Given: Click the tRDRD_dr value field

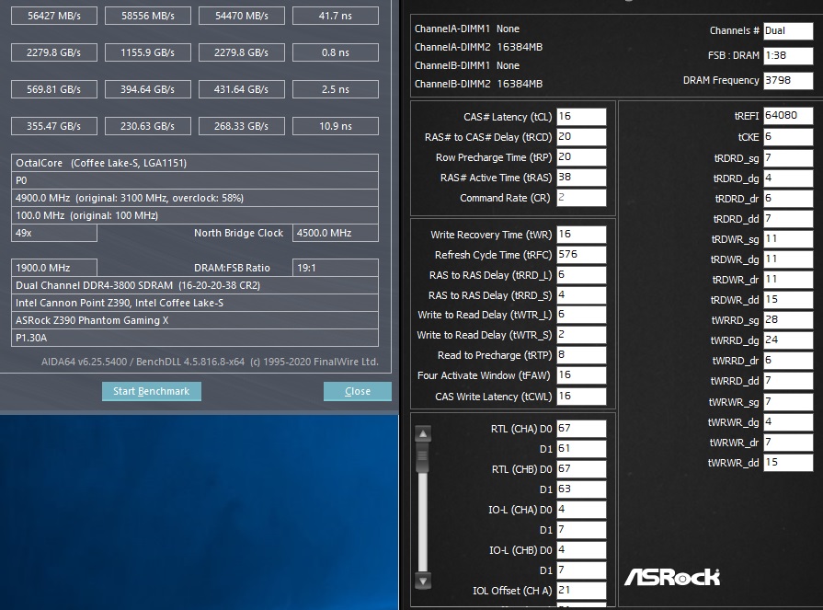Looking at the screenshot, I should pos(788,199).
